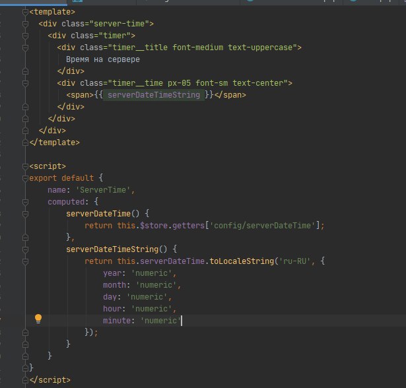Click fold end marker at </script>

25,380
